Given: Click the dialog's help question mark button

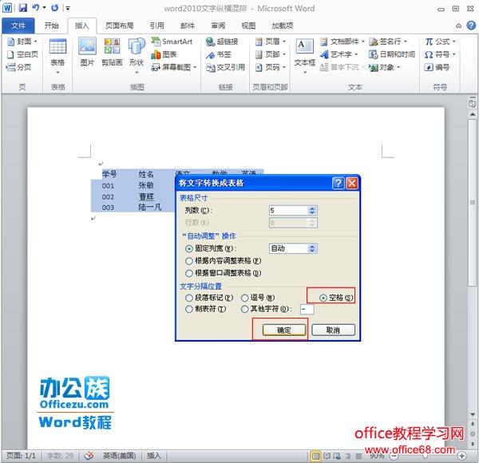Looking at the screenshot, I should (x=338, y=183).
